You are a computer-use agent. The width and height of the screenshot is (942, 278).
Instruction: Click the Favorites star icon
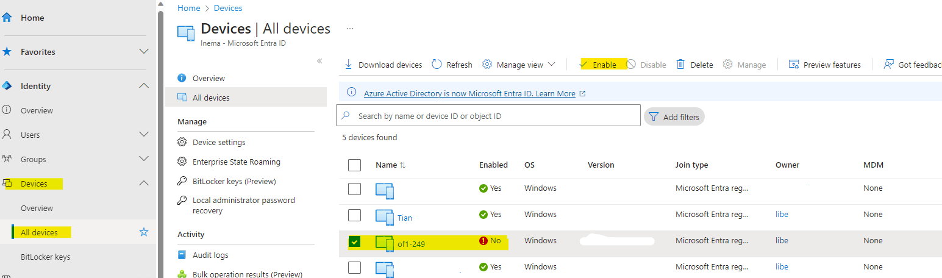[7, 52]
